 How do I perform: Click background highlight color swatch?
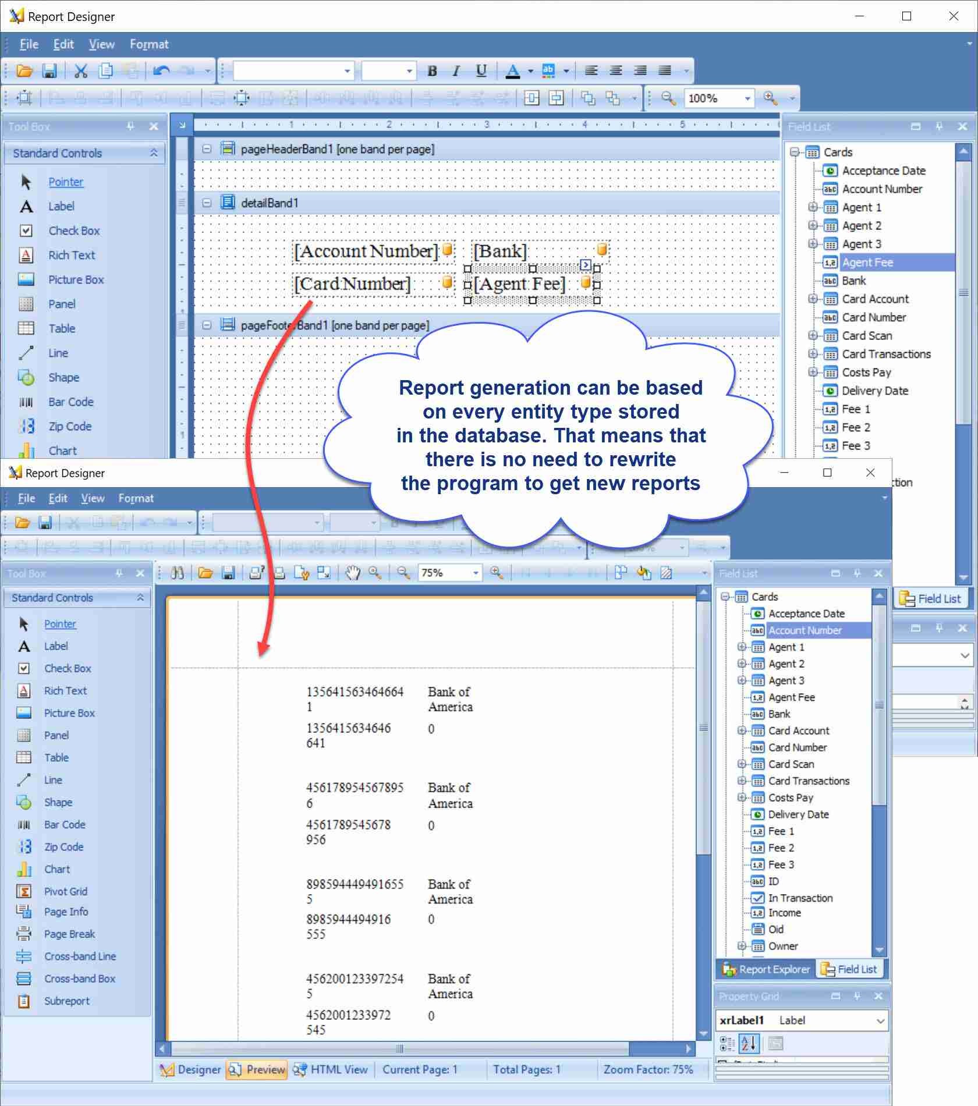(548, 71)
